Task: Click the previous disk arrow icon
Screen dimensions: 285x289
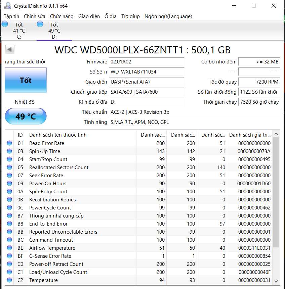Action: tap(10, 49)
